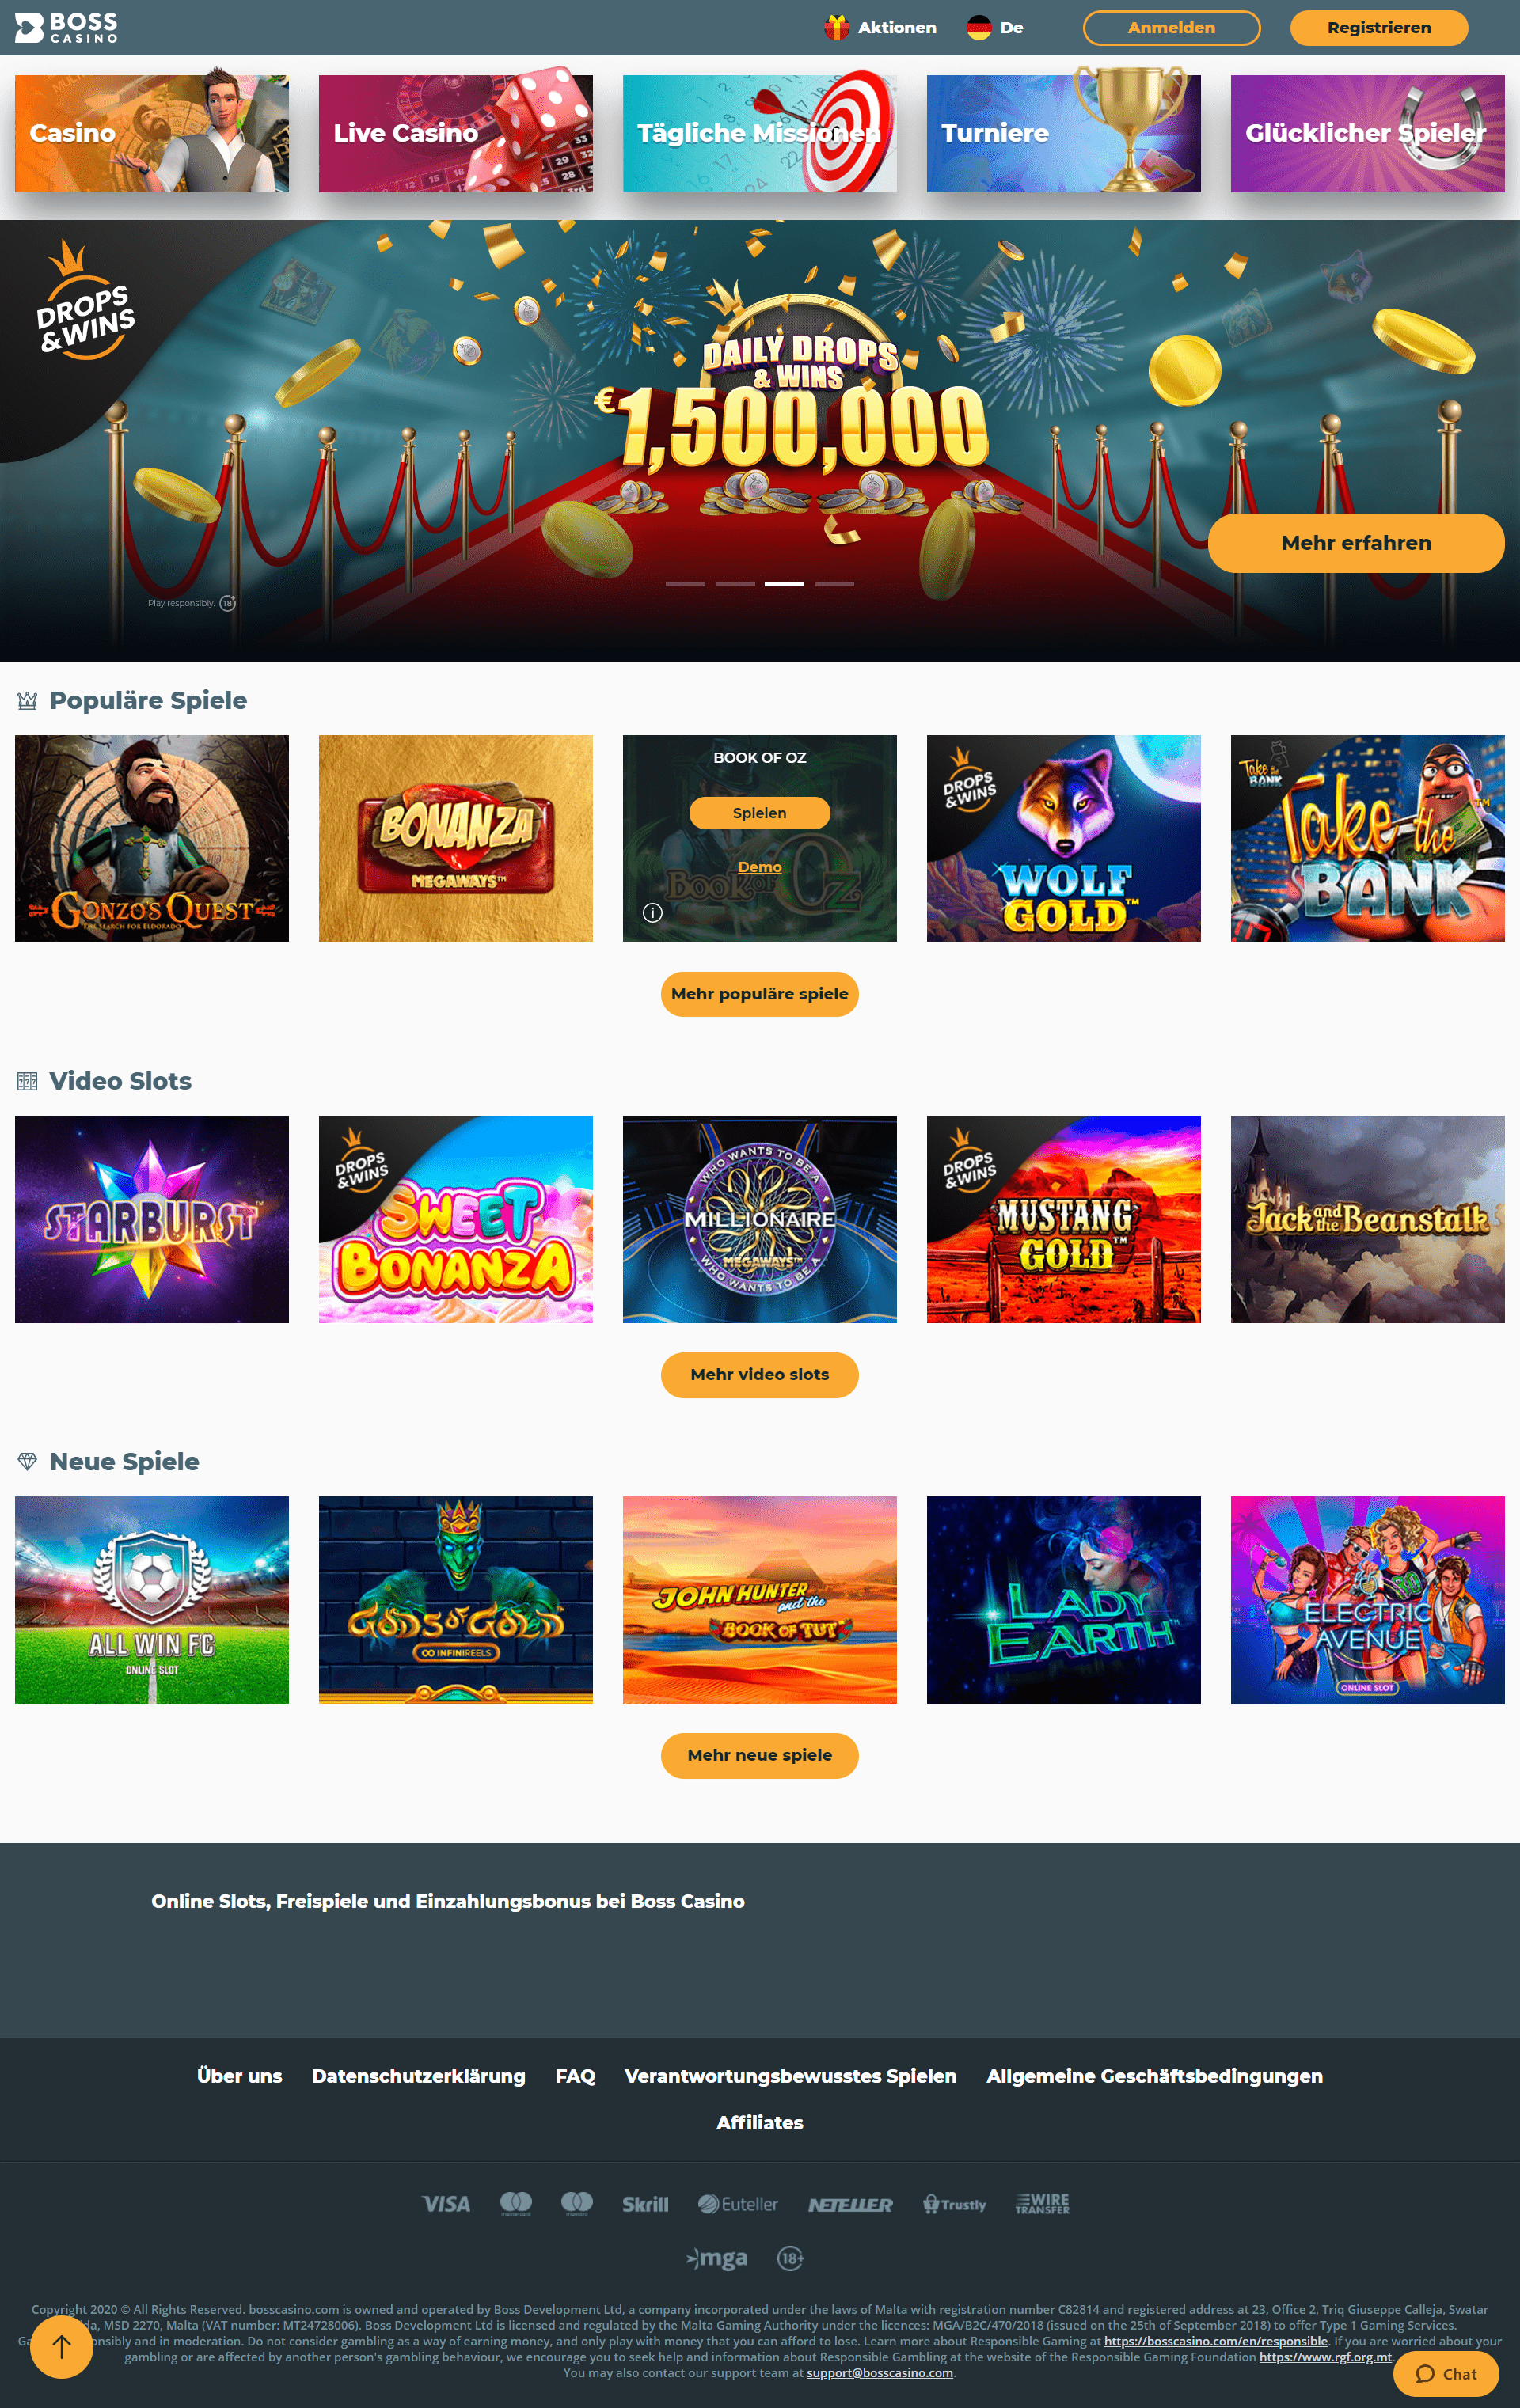This screenshot has width=1520, height=2408.
Task: Open the Turniere category tile
Action: [1062, 133]
